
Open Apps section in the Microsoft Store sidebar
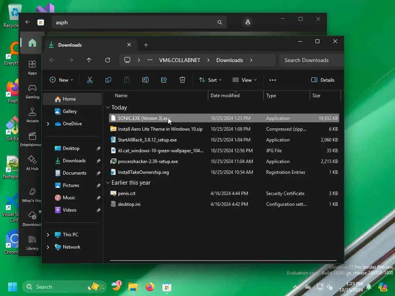pos(32,68)
